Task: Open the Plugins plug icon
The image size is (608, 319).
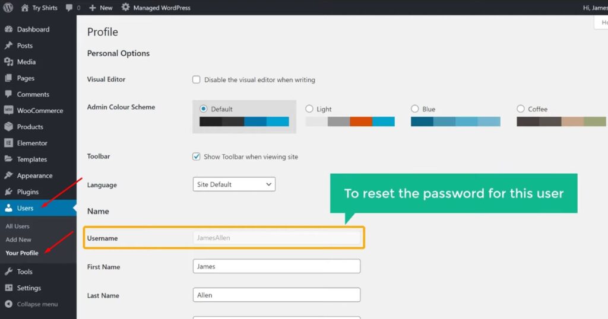Action: pos(8,192)
